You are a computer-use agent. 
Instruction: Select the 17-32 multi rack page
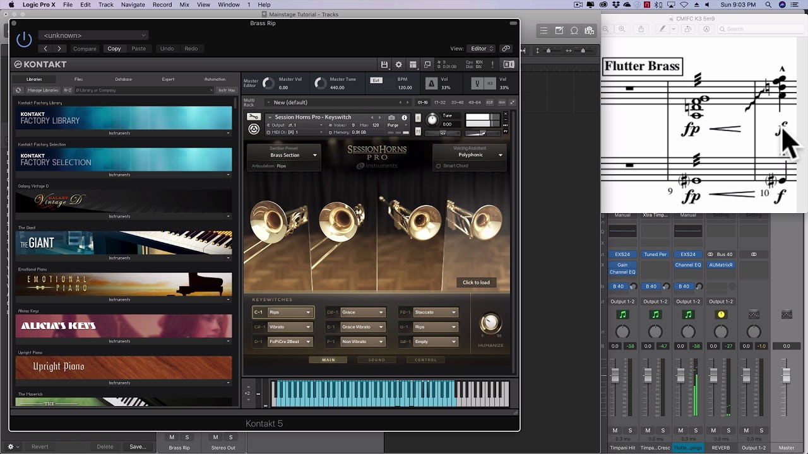(x=440, y=102)
